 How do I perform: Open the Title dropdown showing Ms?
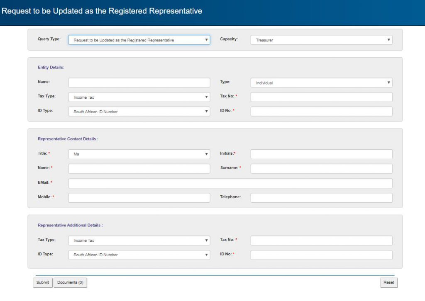(x=139, y=154)
